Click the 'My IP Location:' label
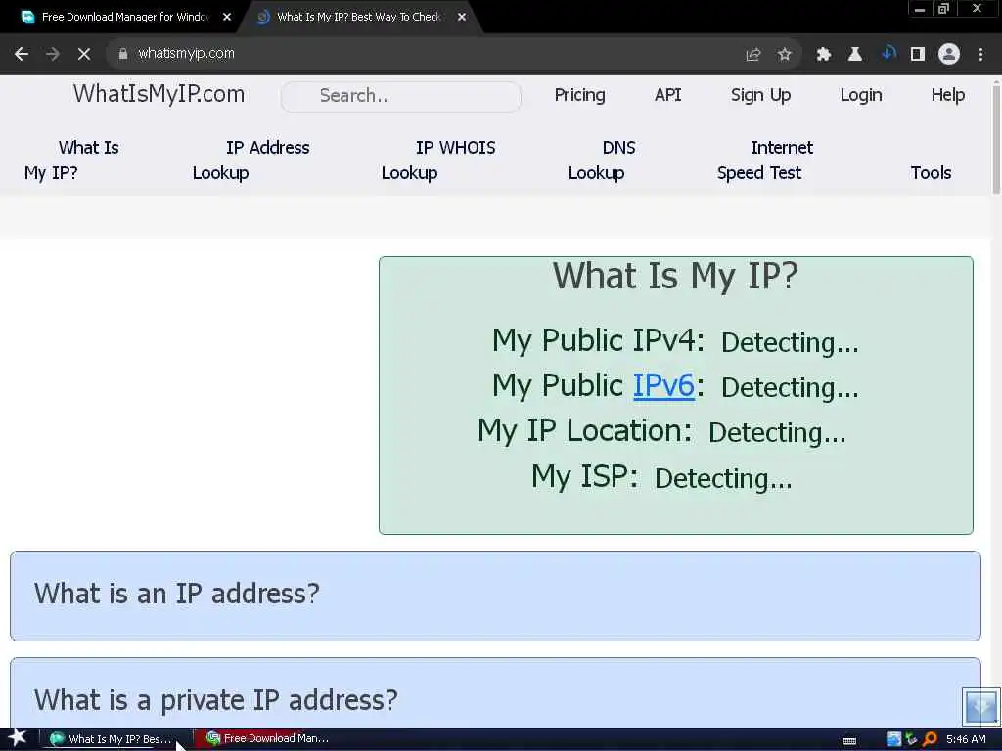The height and width of the screenshot is (751, 1002). pos(585,430)
